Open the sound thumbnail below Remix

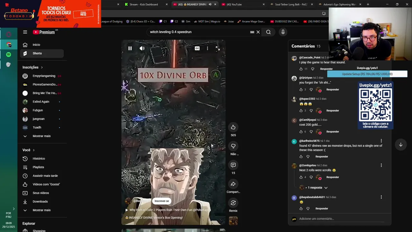point(233,221)
